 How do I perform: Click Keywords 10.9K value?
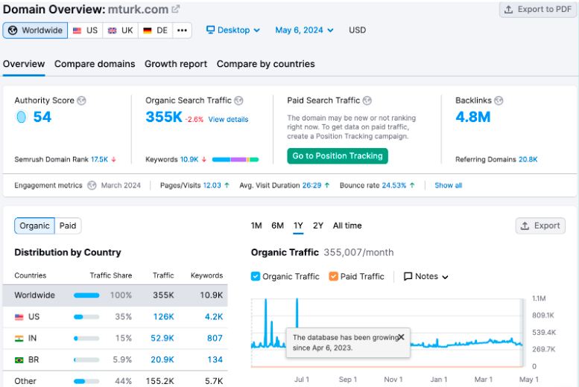[x=189, y=159]
